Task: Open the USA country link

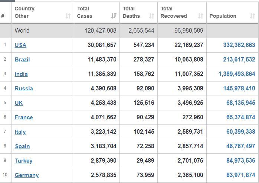Action: pyautogui.click(x=20, y=45)
